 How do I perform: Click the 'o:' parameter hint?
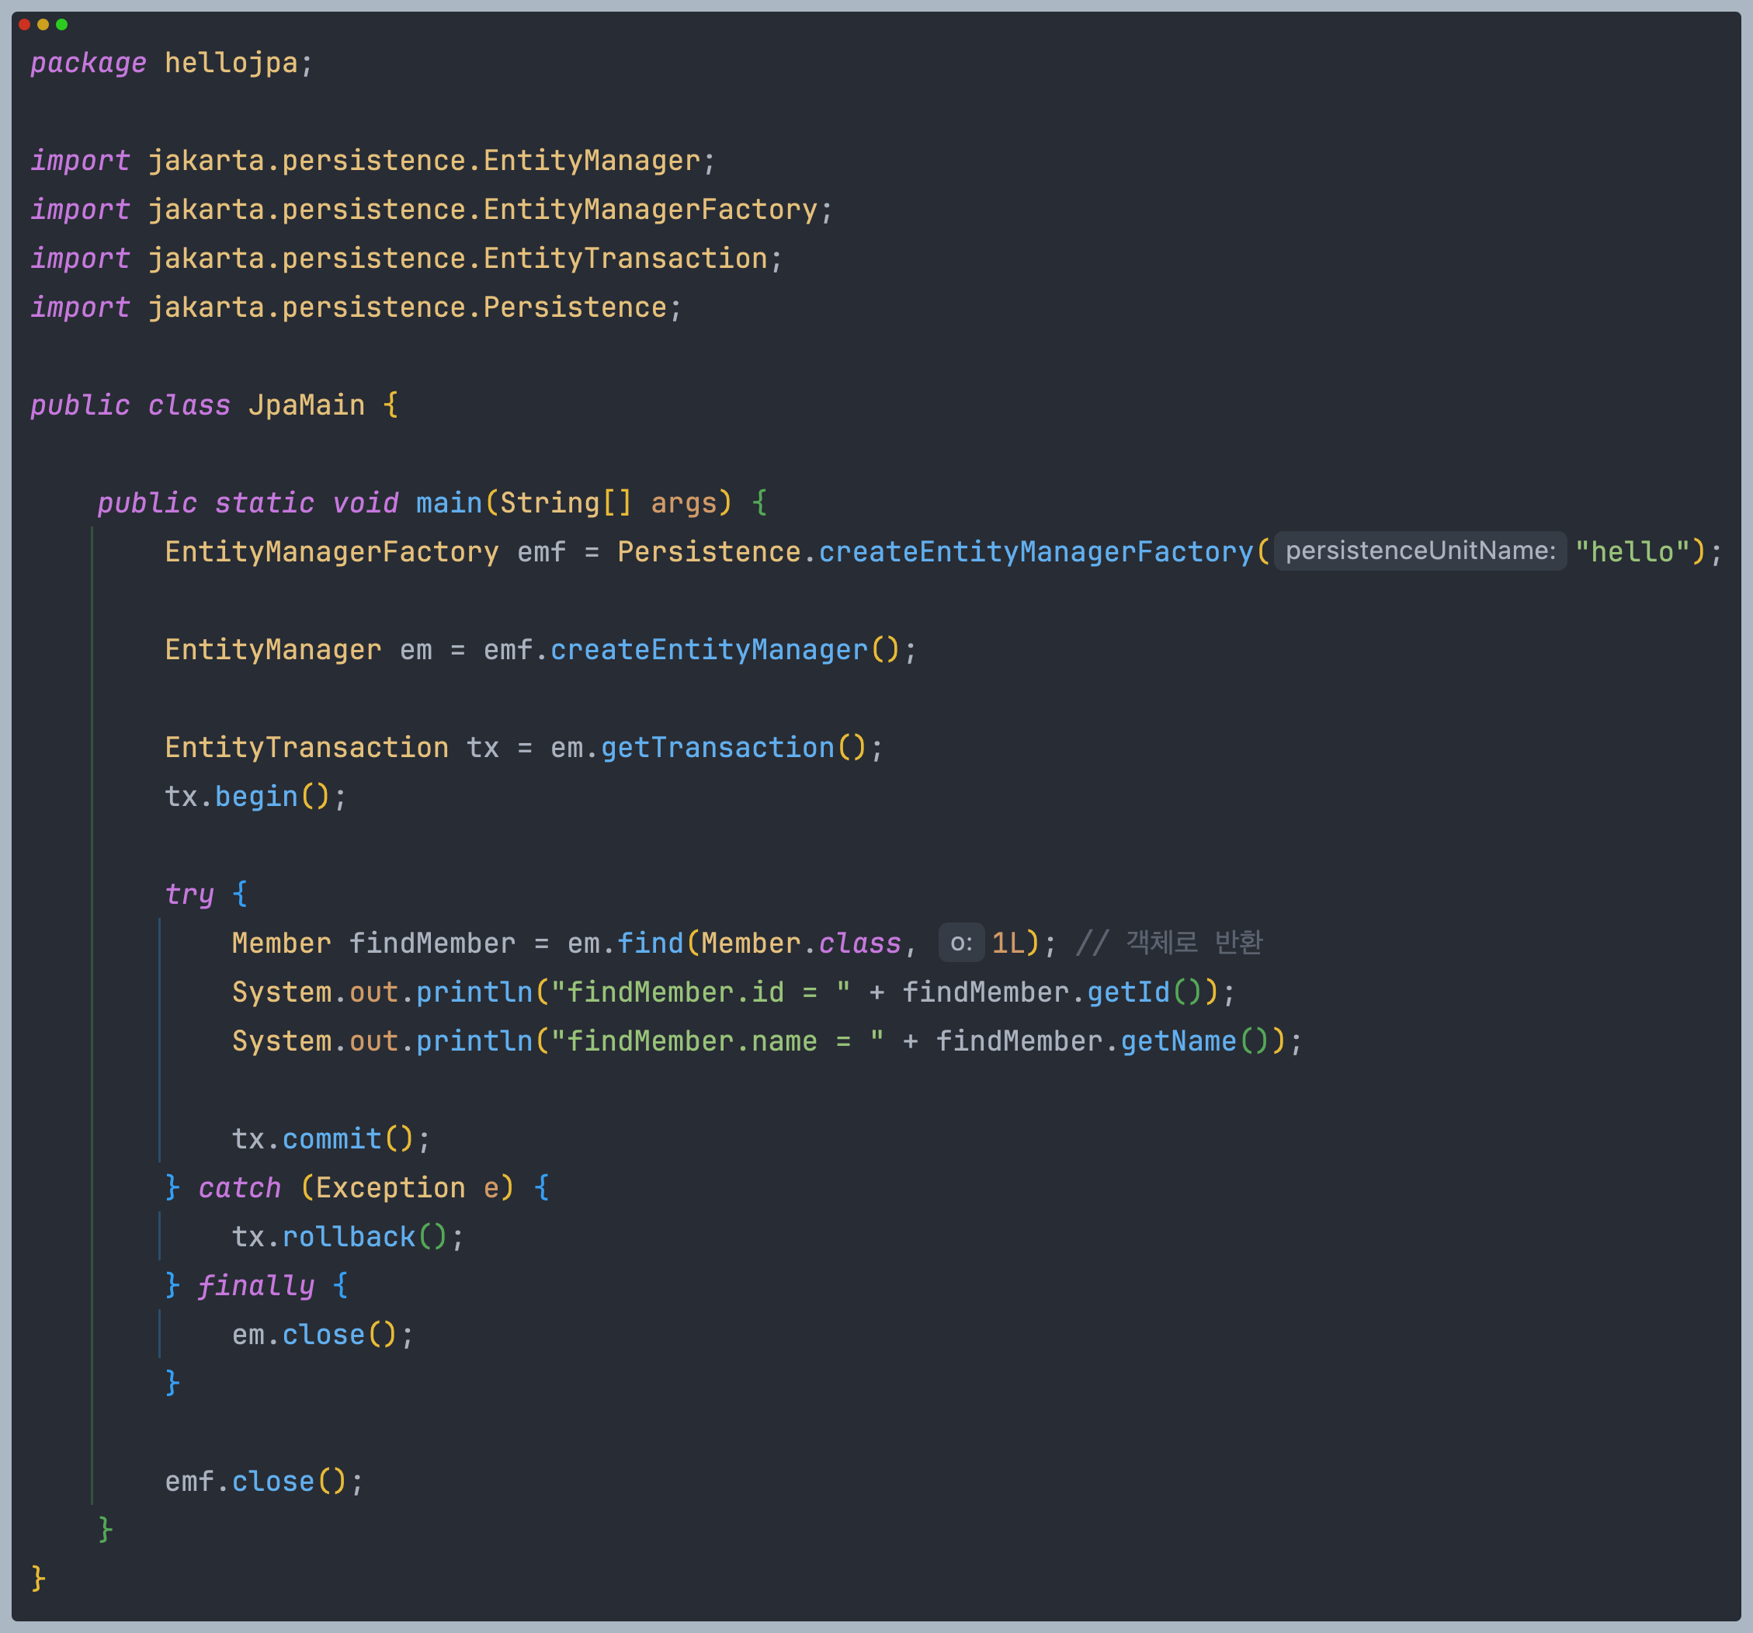[960, 943]
